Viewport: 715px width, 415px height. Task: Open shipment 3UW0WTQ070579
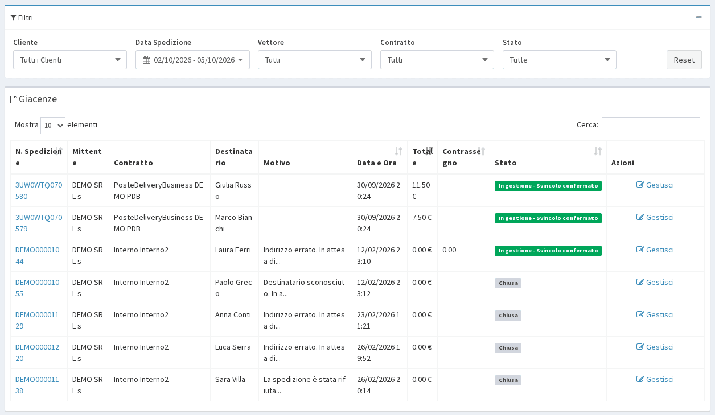click(39, 223)
